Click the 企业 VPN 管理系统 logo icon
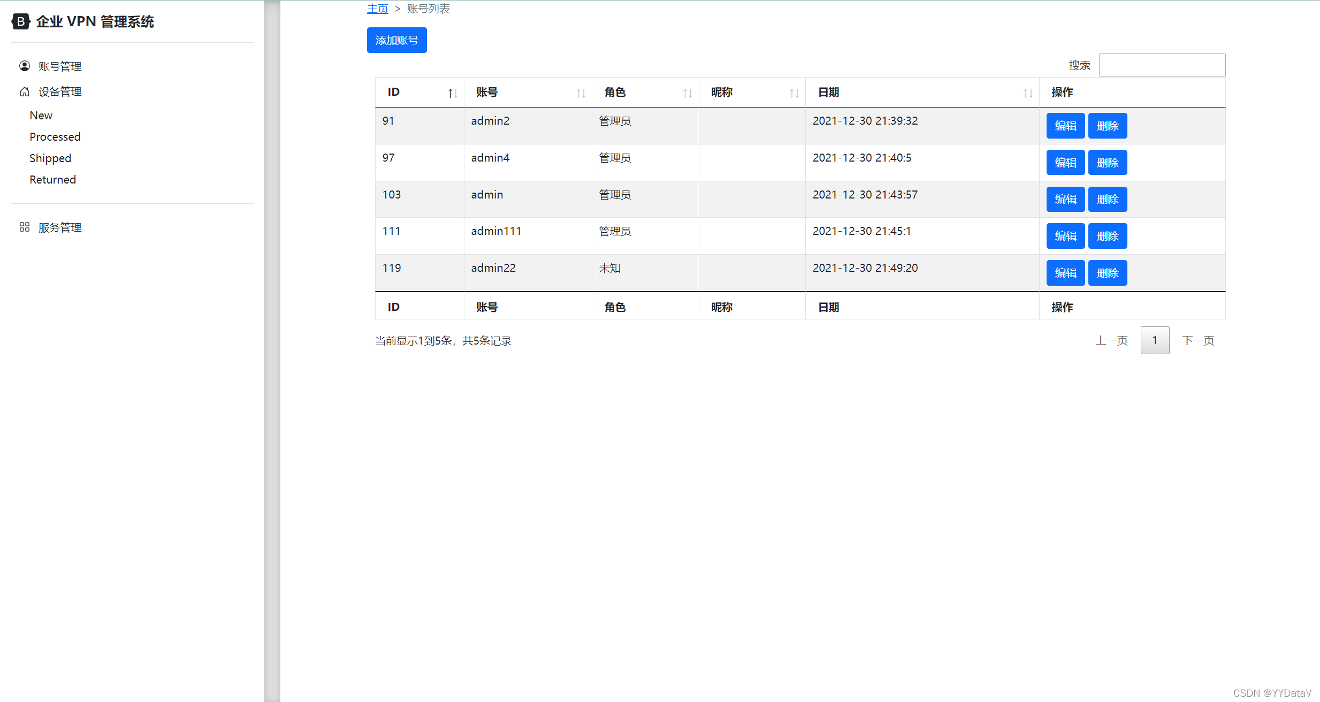The height and width of the screenshot is (702, 1320). [x=20, y=22]
